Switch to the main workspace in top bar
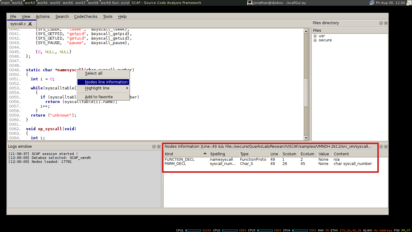This screenshot has width=412, height=232. [x=5, y=3]
